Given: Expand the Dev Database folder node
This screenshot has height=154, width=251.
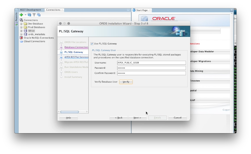Looking at the screenshot, I should (21, 24).
